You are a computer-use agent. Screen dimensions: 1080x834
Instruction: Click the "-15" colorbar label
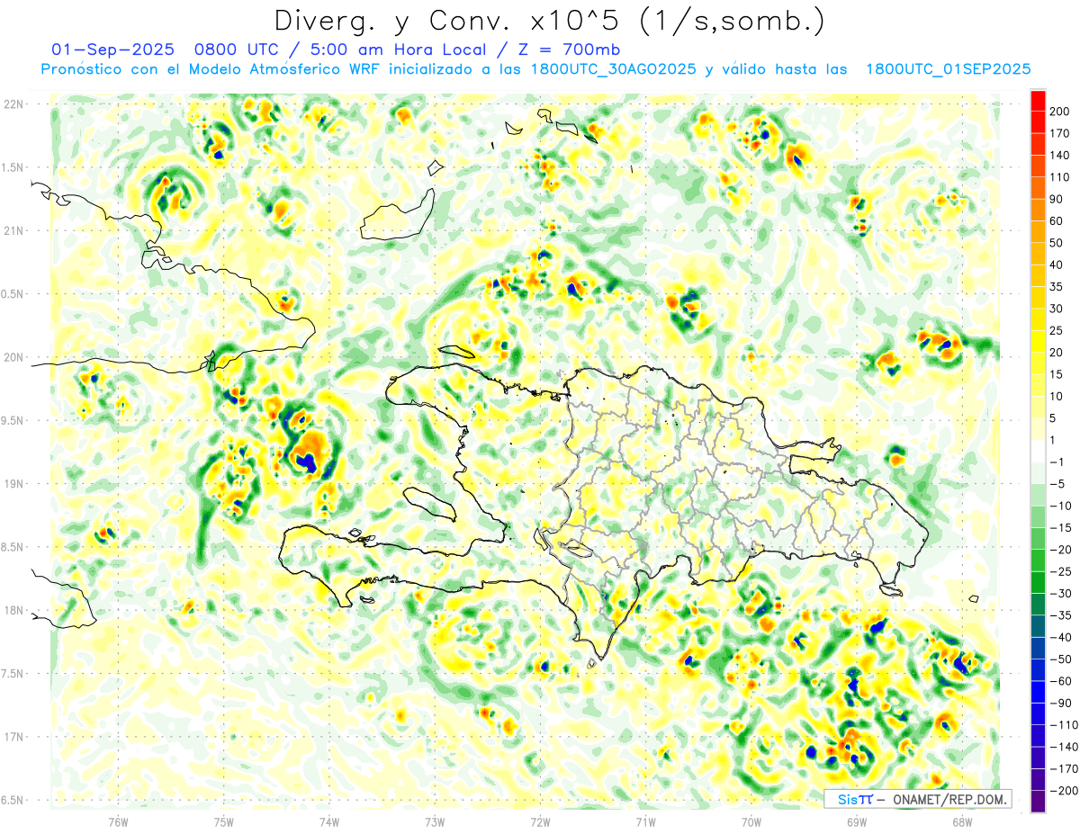click(1061, 528)
